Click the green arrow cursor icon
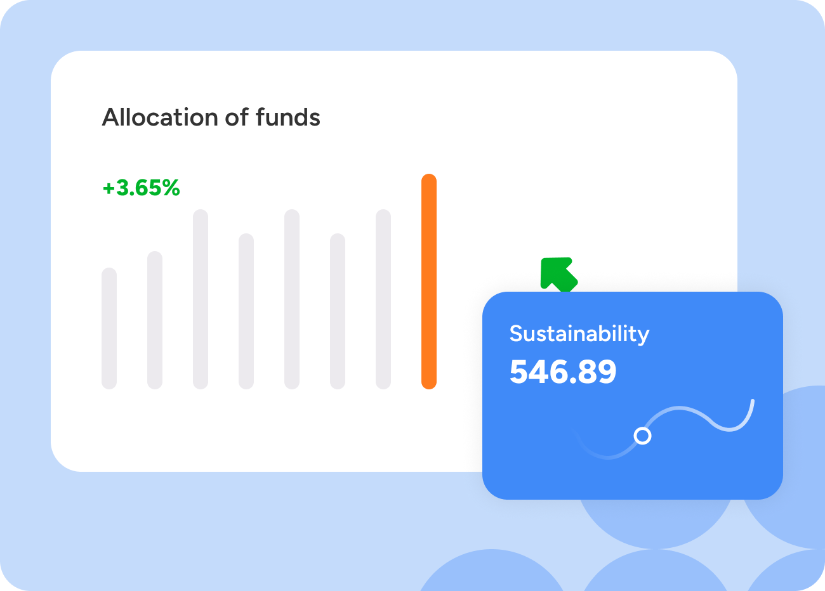825x591 pixels. pos(558,274)
